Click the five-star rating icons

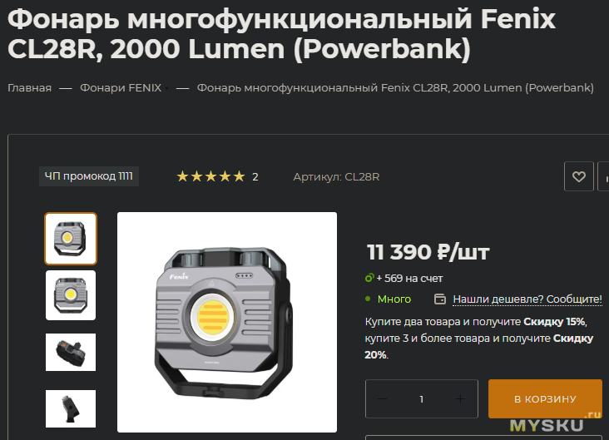[210, 176]
